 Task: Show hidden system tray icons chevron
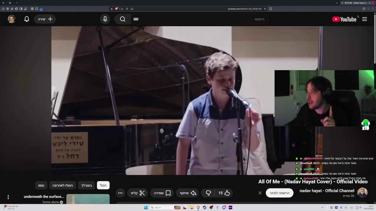(x=322, y=207)
